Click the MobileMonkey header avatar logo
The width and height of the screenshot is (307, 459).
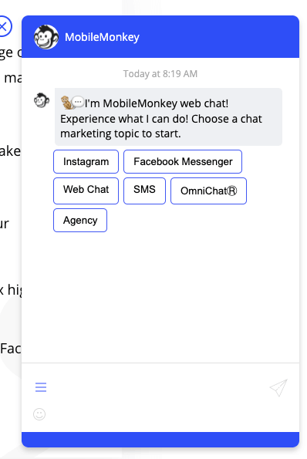point(46,37)
